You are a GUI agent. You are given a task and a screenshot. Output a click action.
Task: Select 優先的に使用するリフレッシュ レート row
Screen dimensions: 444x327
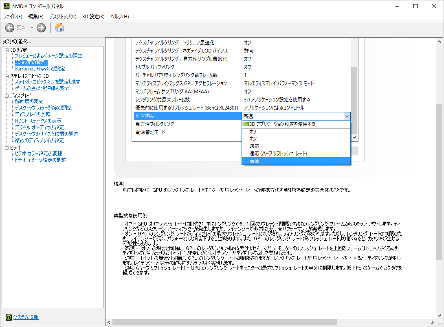242,108
